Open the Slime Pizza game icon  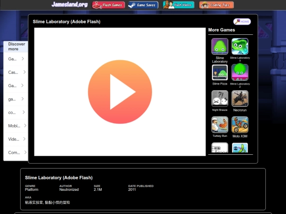click(x=220, y=72)
